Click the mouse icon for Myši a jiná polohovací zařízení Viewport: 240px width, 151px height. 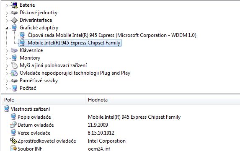[x=14, y=65]
